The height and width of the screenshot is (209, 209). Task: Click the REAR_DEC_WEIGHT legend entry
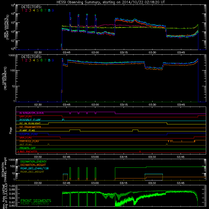click(32, 172)
